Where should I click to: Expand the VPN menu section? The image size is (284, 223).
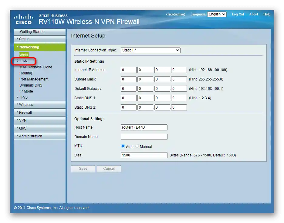click(x=40, y=120)
